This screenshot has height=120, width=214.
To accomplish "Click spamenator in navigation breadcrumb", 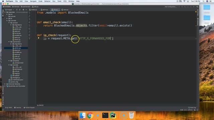I will click(25, 7).
